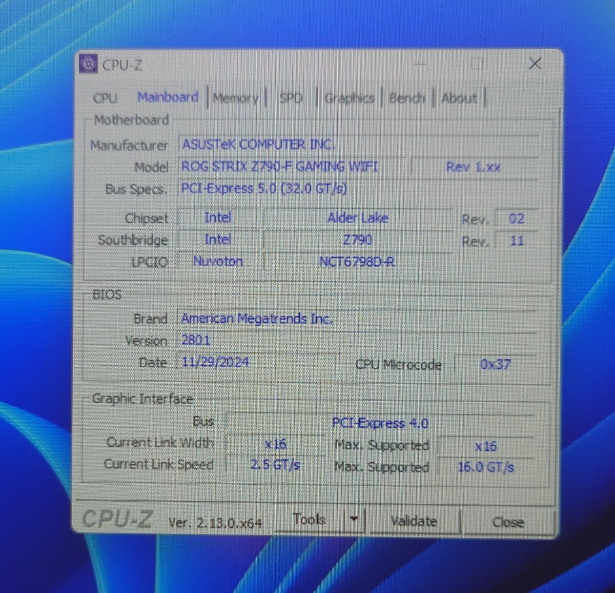Click BIOS date 11/29/2024
This screenshot has height=593, width=615.
pyautogui.click(x=258, y=362)
